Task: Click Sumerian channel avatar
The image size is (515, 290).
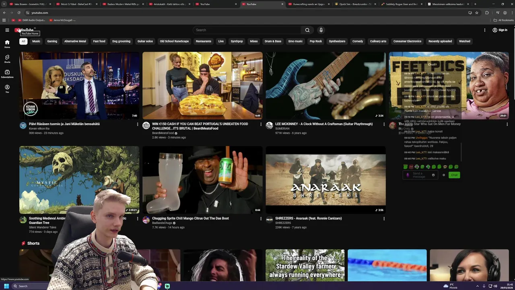Action: tap(269, 126)
